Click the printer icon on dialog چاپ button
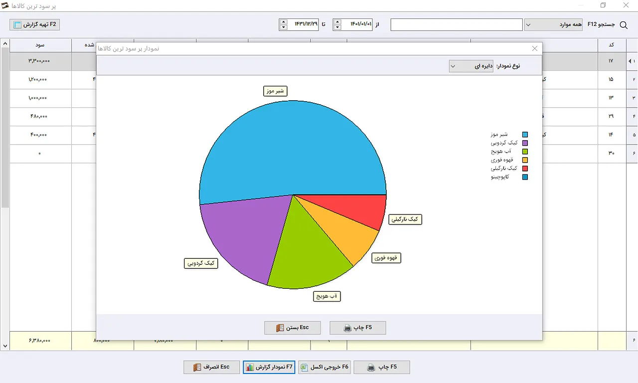638x383 pixels. coord(348,328)
